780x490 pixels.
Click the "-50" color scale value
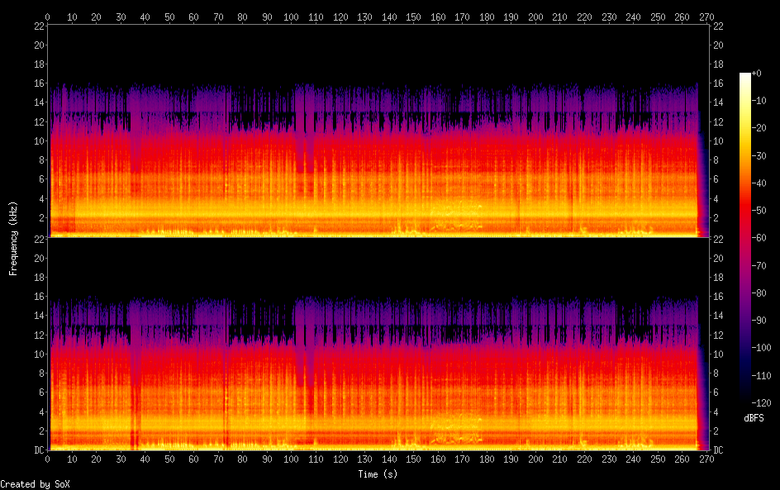point(759,211)
